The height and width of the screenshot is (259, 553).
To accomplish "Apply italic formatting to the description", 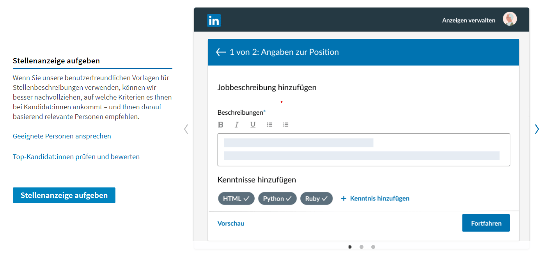I will [237, 124].
